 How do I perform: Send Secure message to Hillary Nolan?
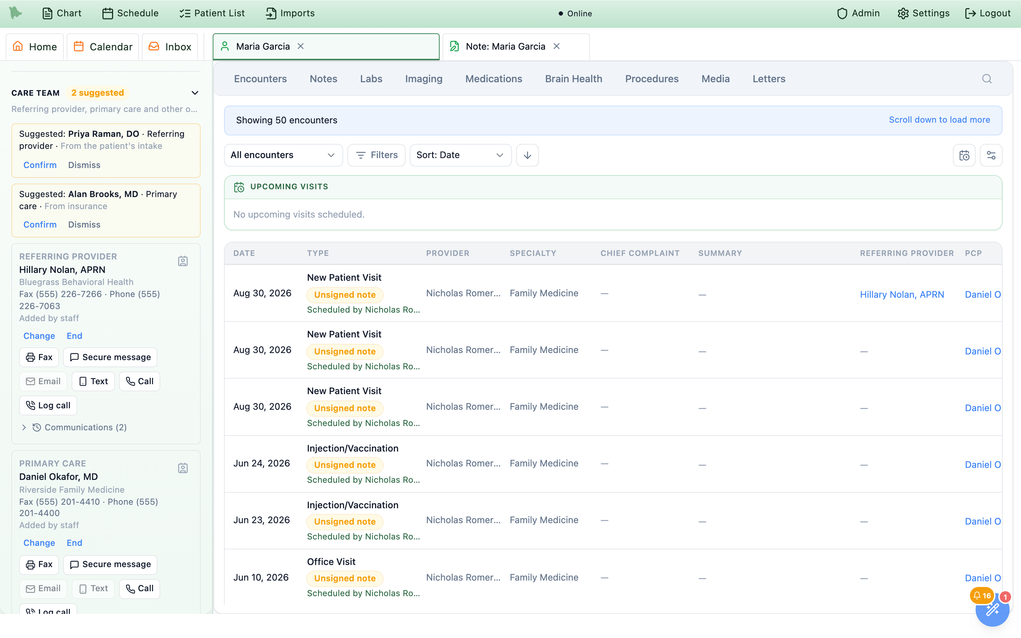tap(110, 357)
